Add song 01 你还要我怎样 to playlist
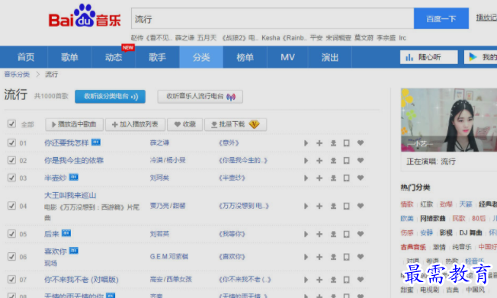 [319, 143]
